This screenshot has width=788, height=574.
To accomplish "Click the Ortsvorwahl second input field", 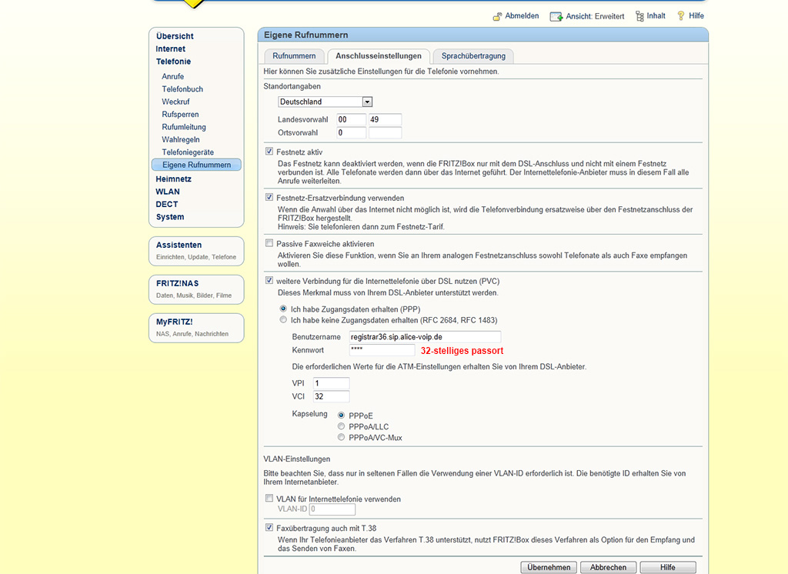I will click(385, 133).
